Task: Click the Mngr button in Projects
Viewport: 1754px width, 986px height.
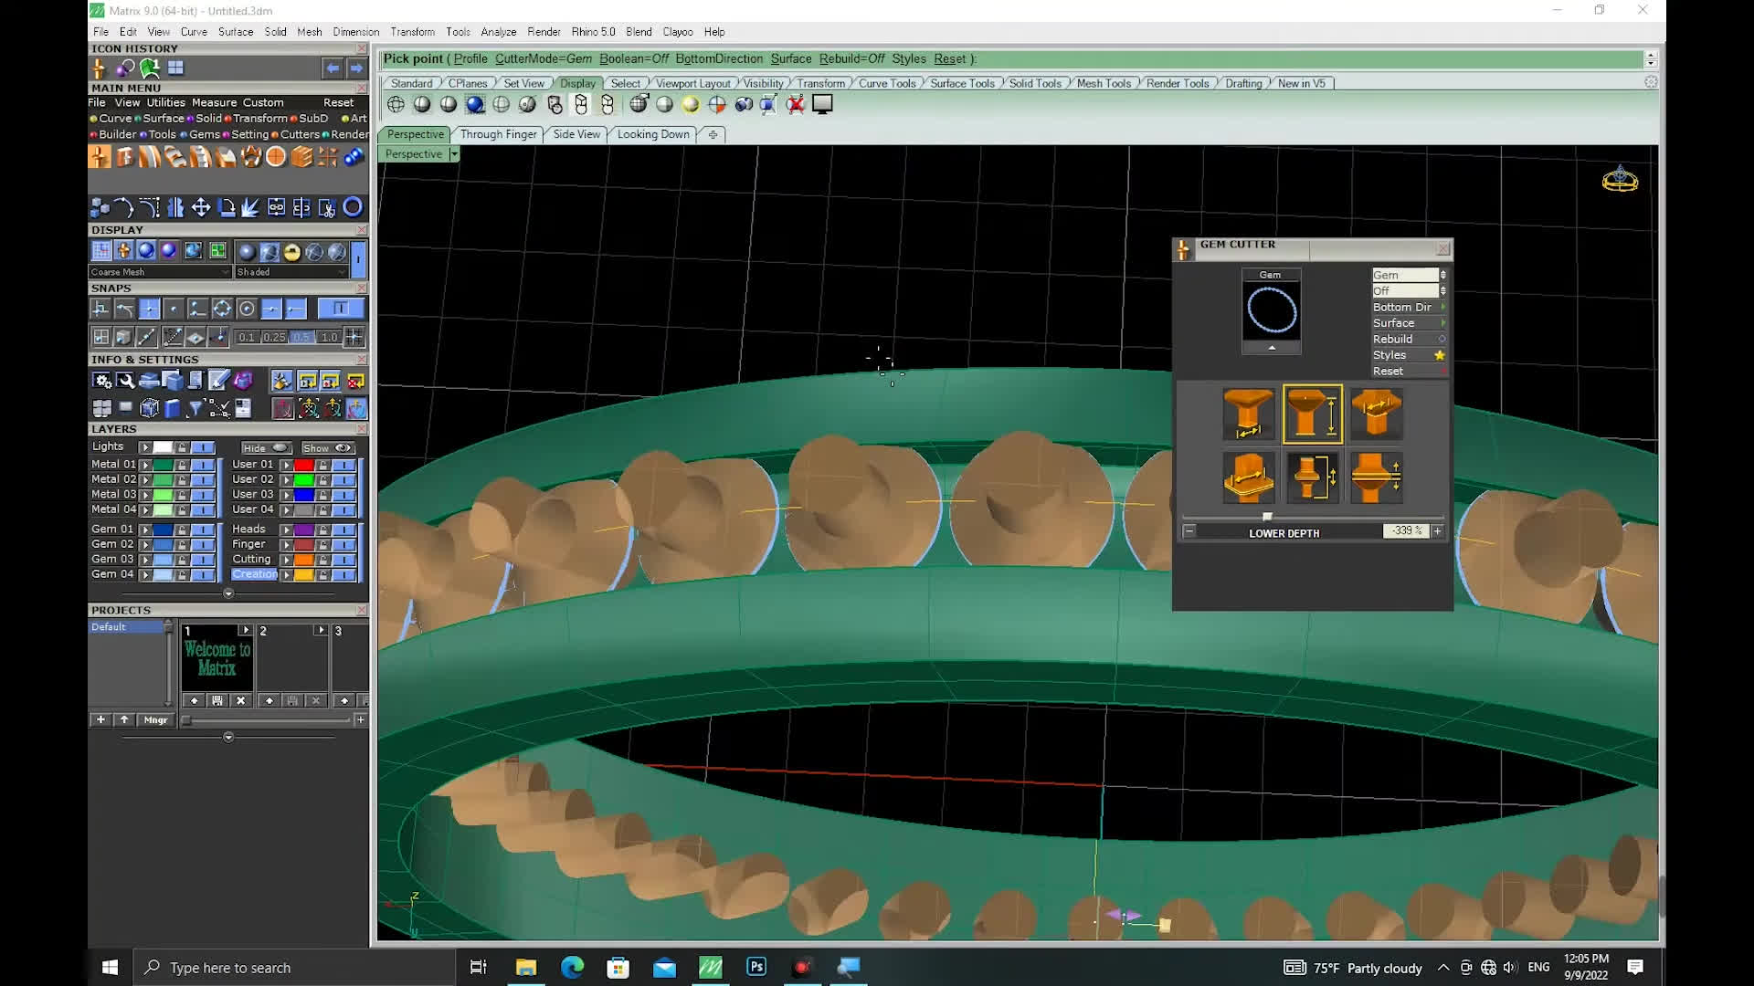Action: pyautogui.click(x=155, y=720)
